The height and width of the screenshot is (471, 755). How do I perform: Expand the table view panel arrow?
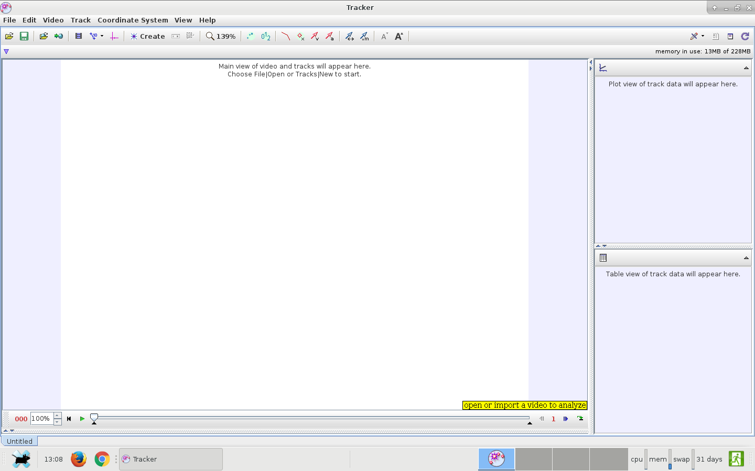pos(746,258)
